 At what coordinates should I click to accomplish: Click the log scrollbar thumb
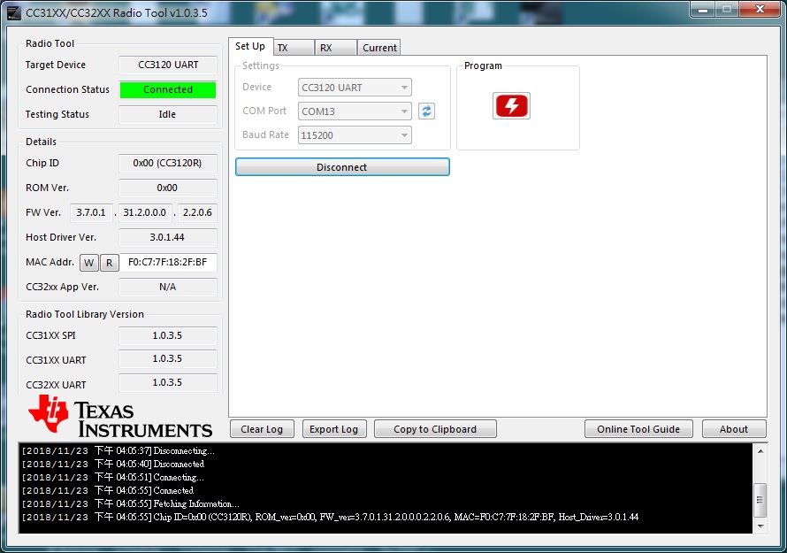(x=760, y=499)
